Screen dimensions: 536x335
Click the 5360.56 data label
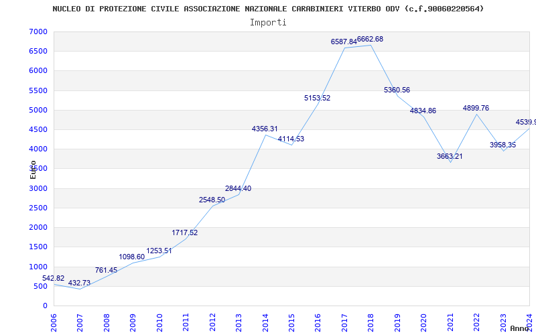(397, 90)
